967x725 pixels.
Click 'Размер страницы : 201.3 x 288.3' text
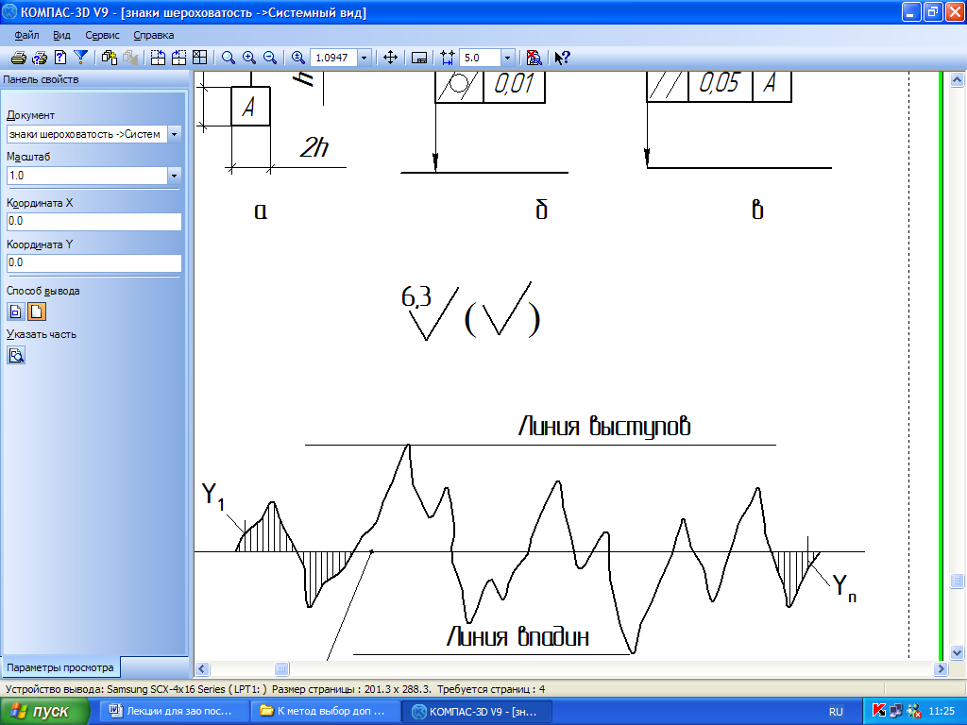point(352,689)
